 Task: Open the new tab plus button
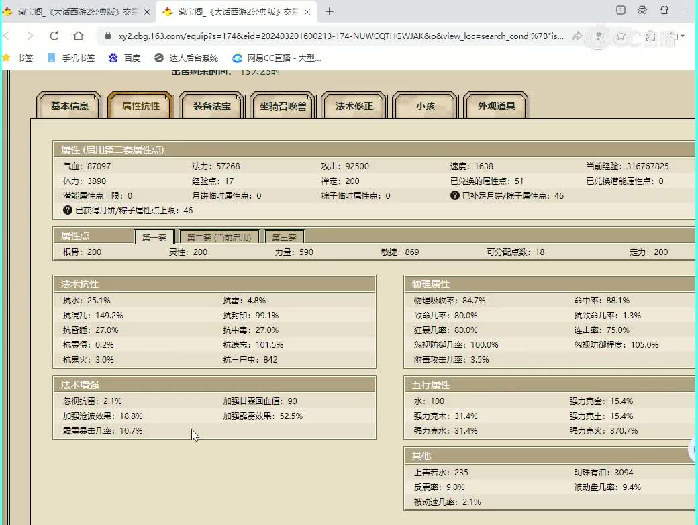click(x=330, y=11)
